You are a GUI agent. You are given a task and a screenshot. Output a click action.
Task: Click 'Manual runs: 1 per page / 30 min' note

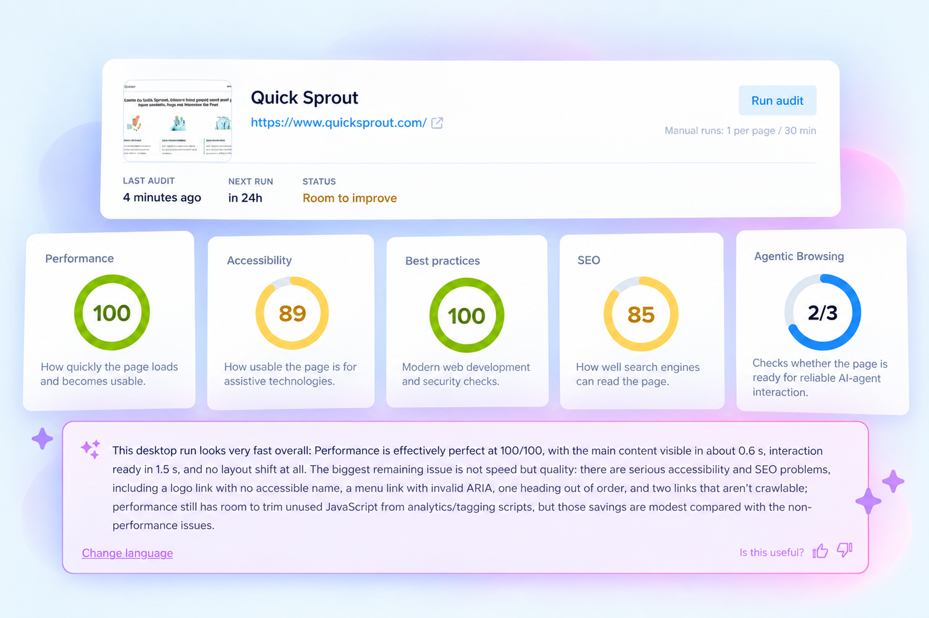pyautogui.click(x=740, y=130)
